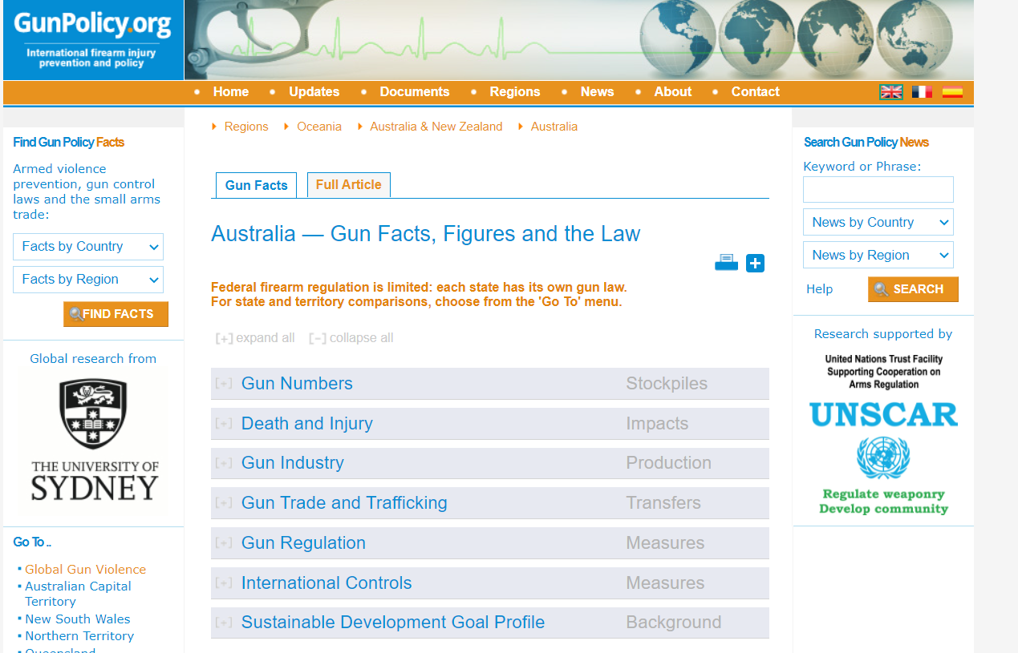Open the Facts by Country dropdown
The image size is (1018, 653).
pyautogui.click(x=88, y=247)
